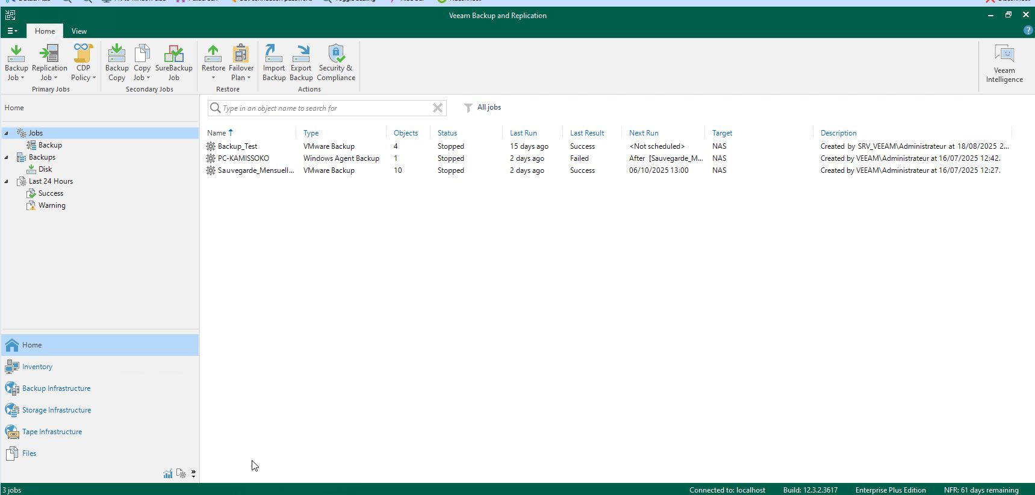Viewport: 1035px width, 495px height.
Task: Open the Backup Job ribbon button
Action: (16, 62)
